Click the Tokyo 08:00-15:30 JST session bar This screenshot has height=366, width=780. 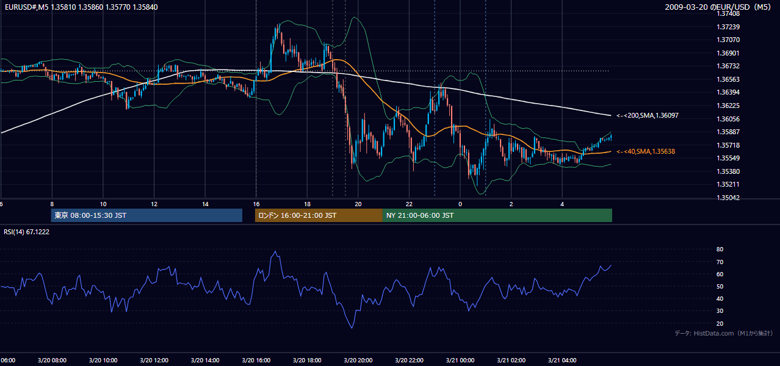[x=146, y=215]
